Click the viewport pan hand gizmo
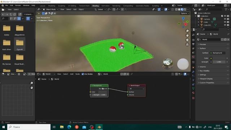Image resolution: width=231 pixels, height=130 pixels. (x=187, y=35)
